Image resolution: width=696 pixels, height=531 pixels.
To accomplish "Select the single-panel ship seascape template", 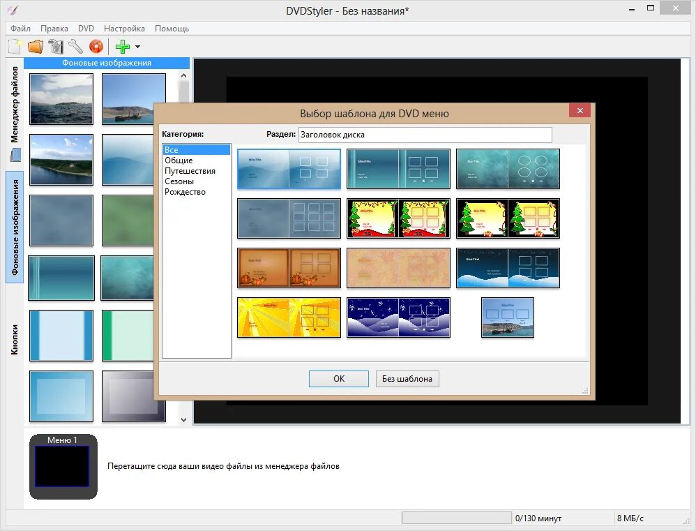I will tap(508, 317).
